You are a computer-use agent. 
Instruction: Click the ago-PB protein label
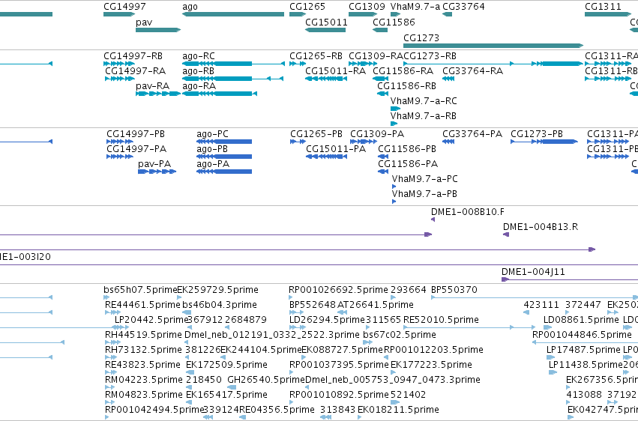(212, 149)
